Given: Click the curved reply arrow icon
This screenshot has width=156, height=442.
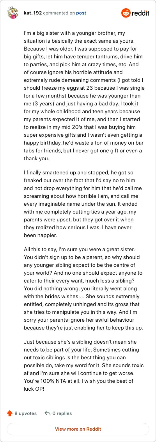Looking at the screenshot, I should [x=48, y=413].
